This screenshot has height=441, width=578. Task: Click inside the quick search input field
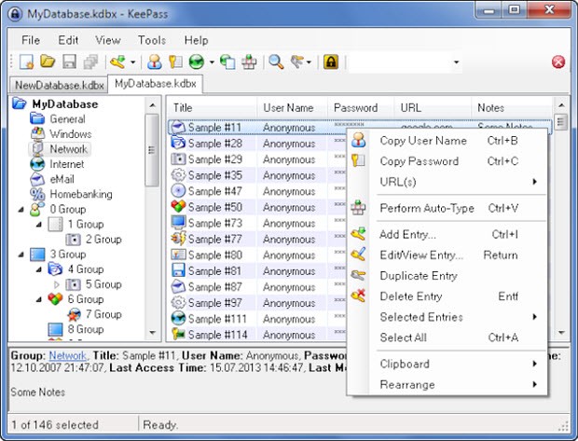pos(400,62)
